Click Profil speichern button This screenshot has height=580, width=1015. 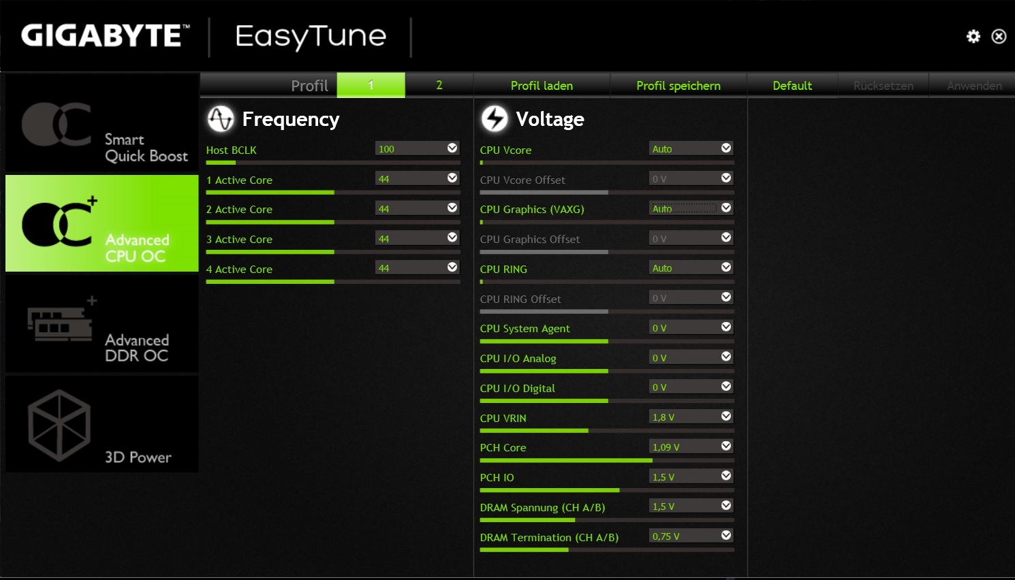(x=678, y=85)
